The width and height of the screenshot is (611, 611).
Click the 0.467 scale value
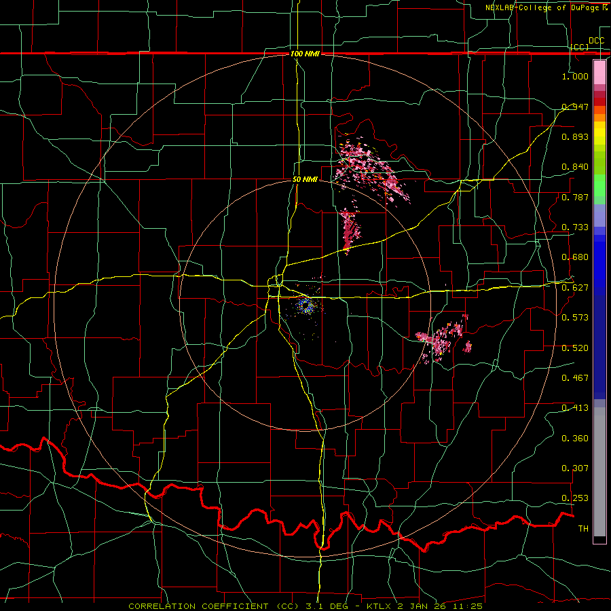point(575,378)
